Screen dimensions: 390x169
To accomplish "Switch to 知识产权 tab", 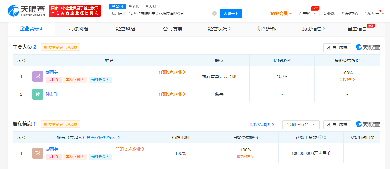I will click(x=267, y=29).
